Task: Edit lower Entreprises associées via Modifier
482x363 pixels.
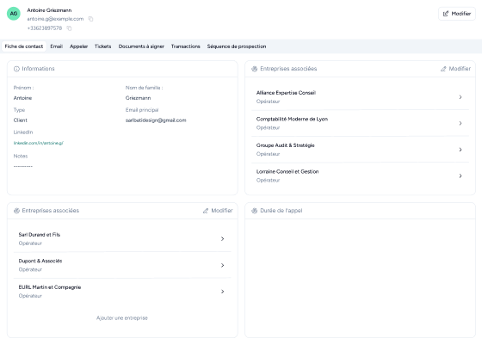Action: pos(218,211)
